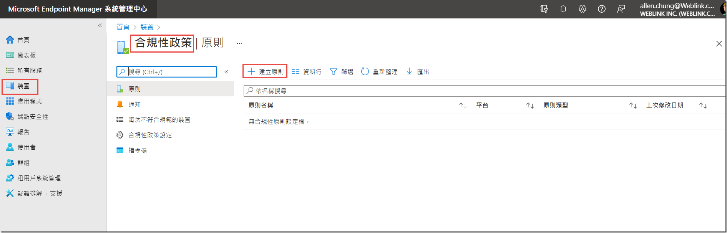This screenshot has width=727, height=233.
Task: Open the feedback person icon
Action: 621,9
